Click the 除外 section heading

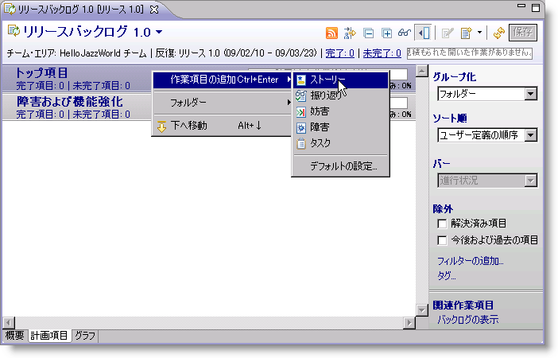click(443, 208)
